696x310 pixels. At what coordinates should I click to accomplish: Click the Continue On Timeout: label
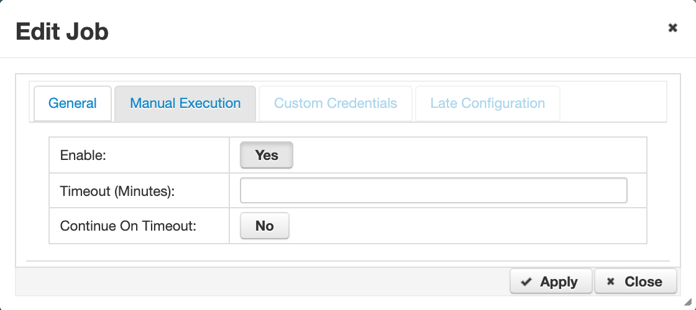point(128,226)
